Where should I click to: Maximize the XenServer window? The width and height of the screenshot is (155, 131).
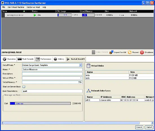(148, 3)
